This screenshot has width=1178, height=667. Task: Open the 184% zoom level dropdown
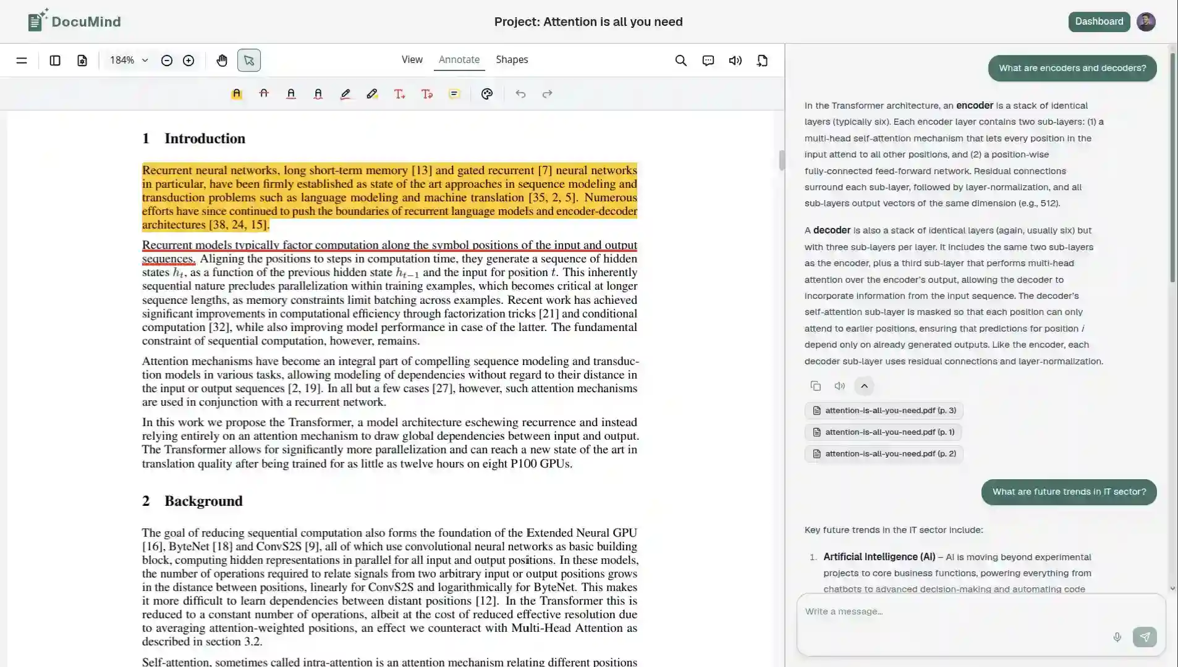[x=129, y=61]
